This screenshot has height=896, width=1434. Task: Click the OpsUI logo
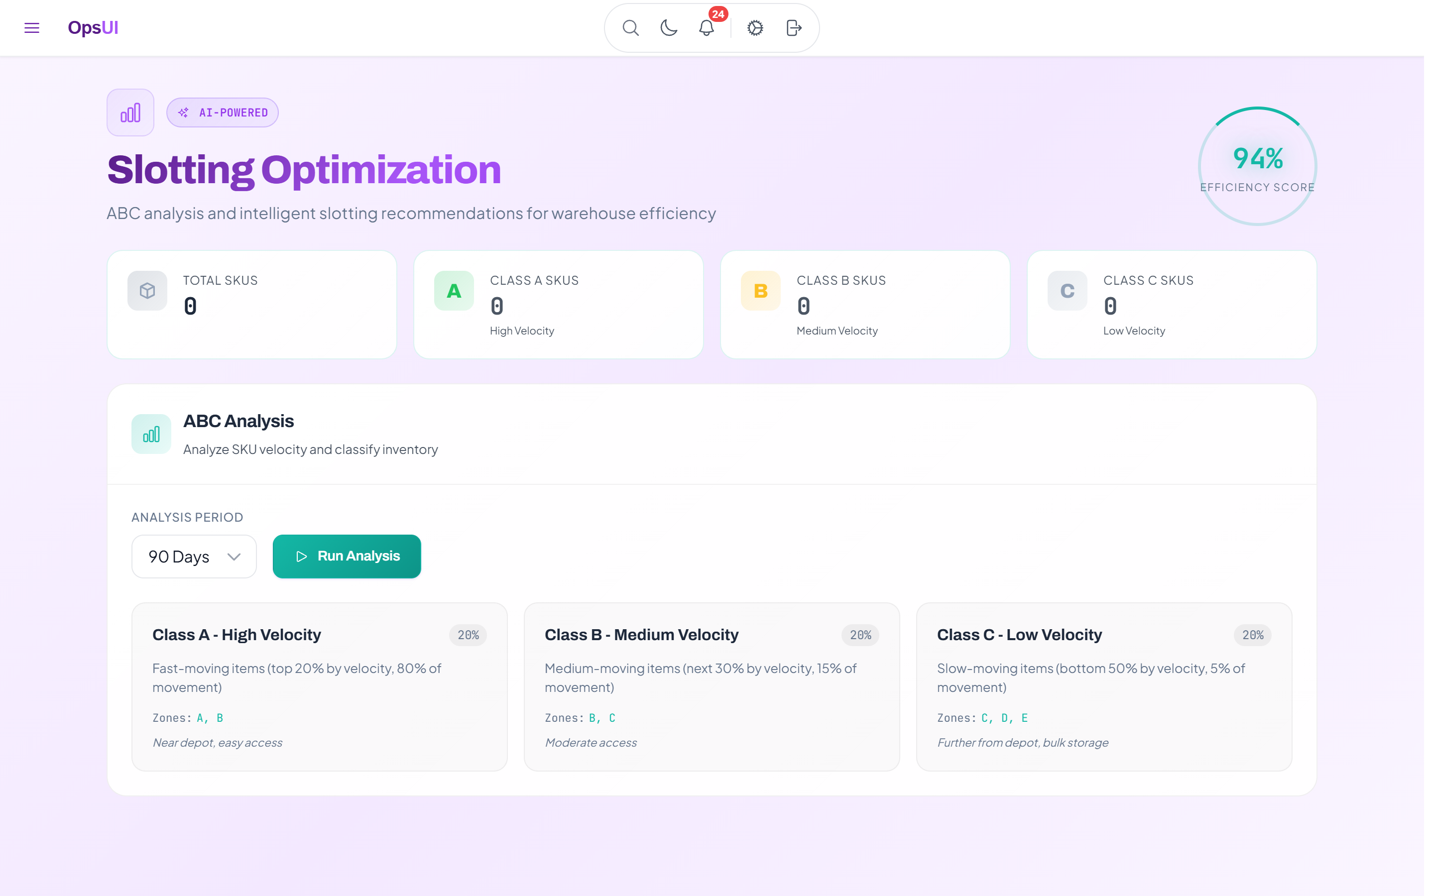(x=93, y=28)
